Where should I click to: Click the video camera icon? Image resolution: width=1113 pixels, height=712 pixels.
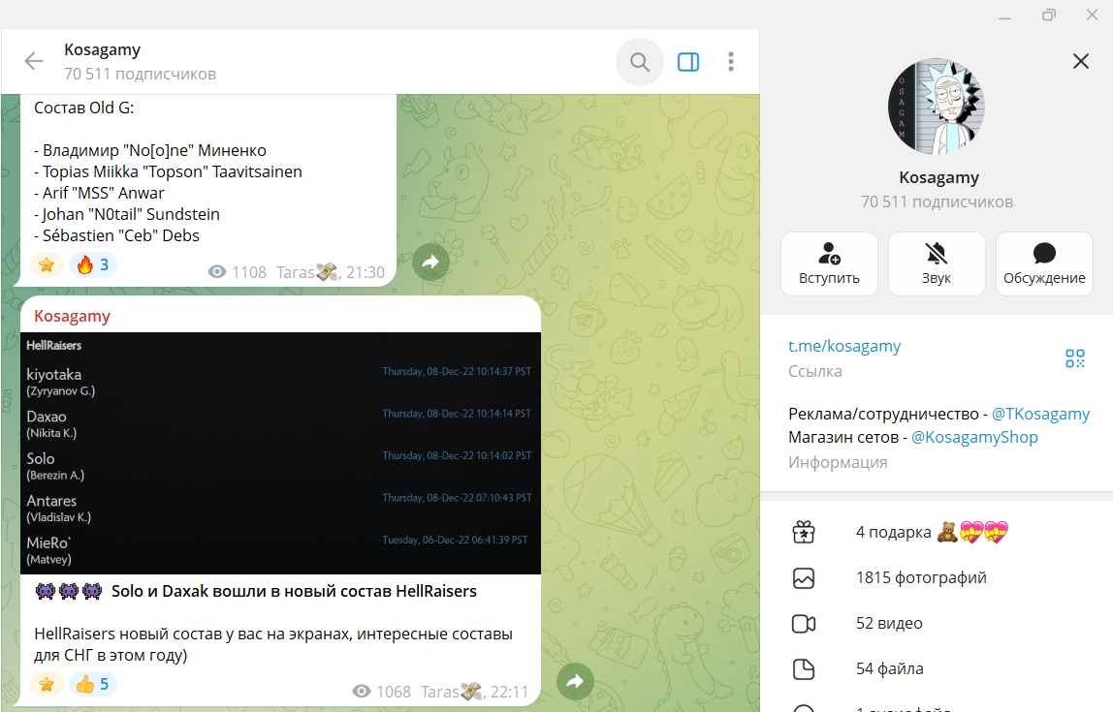(x=804, y=623)
